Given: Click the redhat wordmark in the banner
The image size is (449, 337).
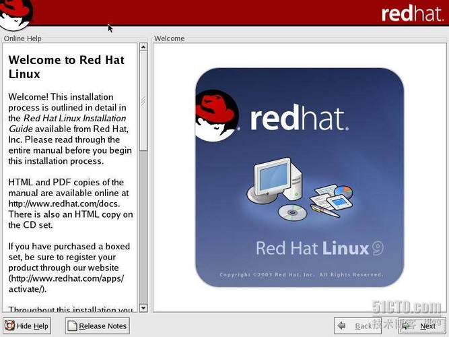Looking at the screenshot, I should (x=413, y=13).
